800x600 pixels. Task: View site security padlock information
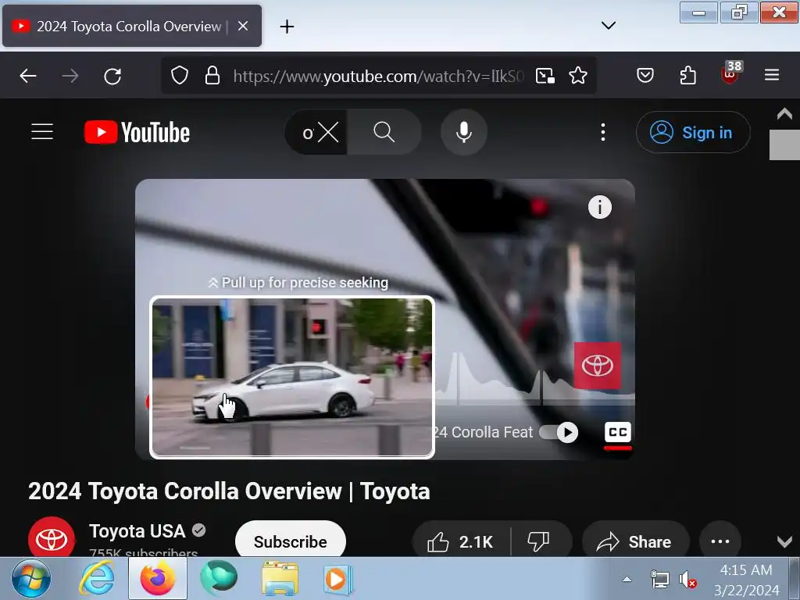pyautogui.click(x=212, y=76)
